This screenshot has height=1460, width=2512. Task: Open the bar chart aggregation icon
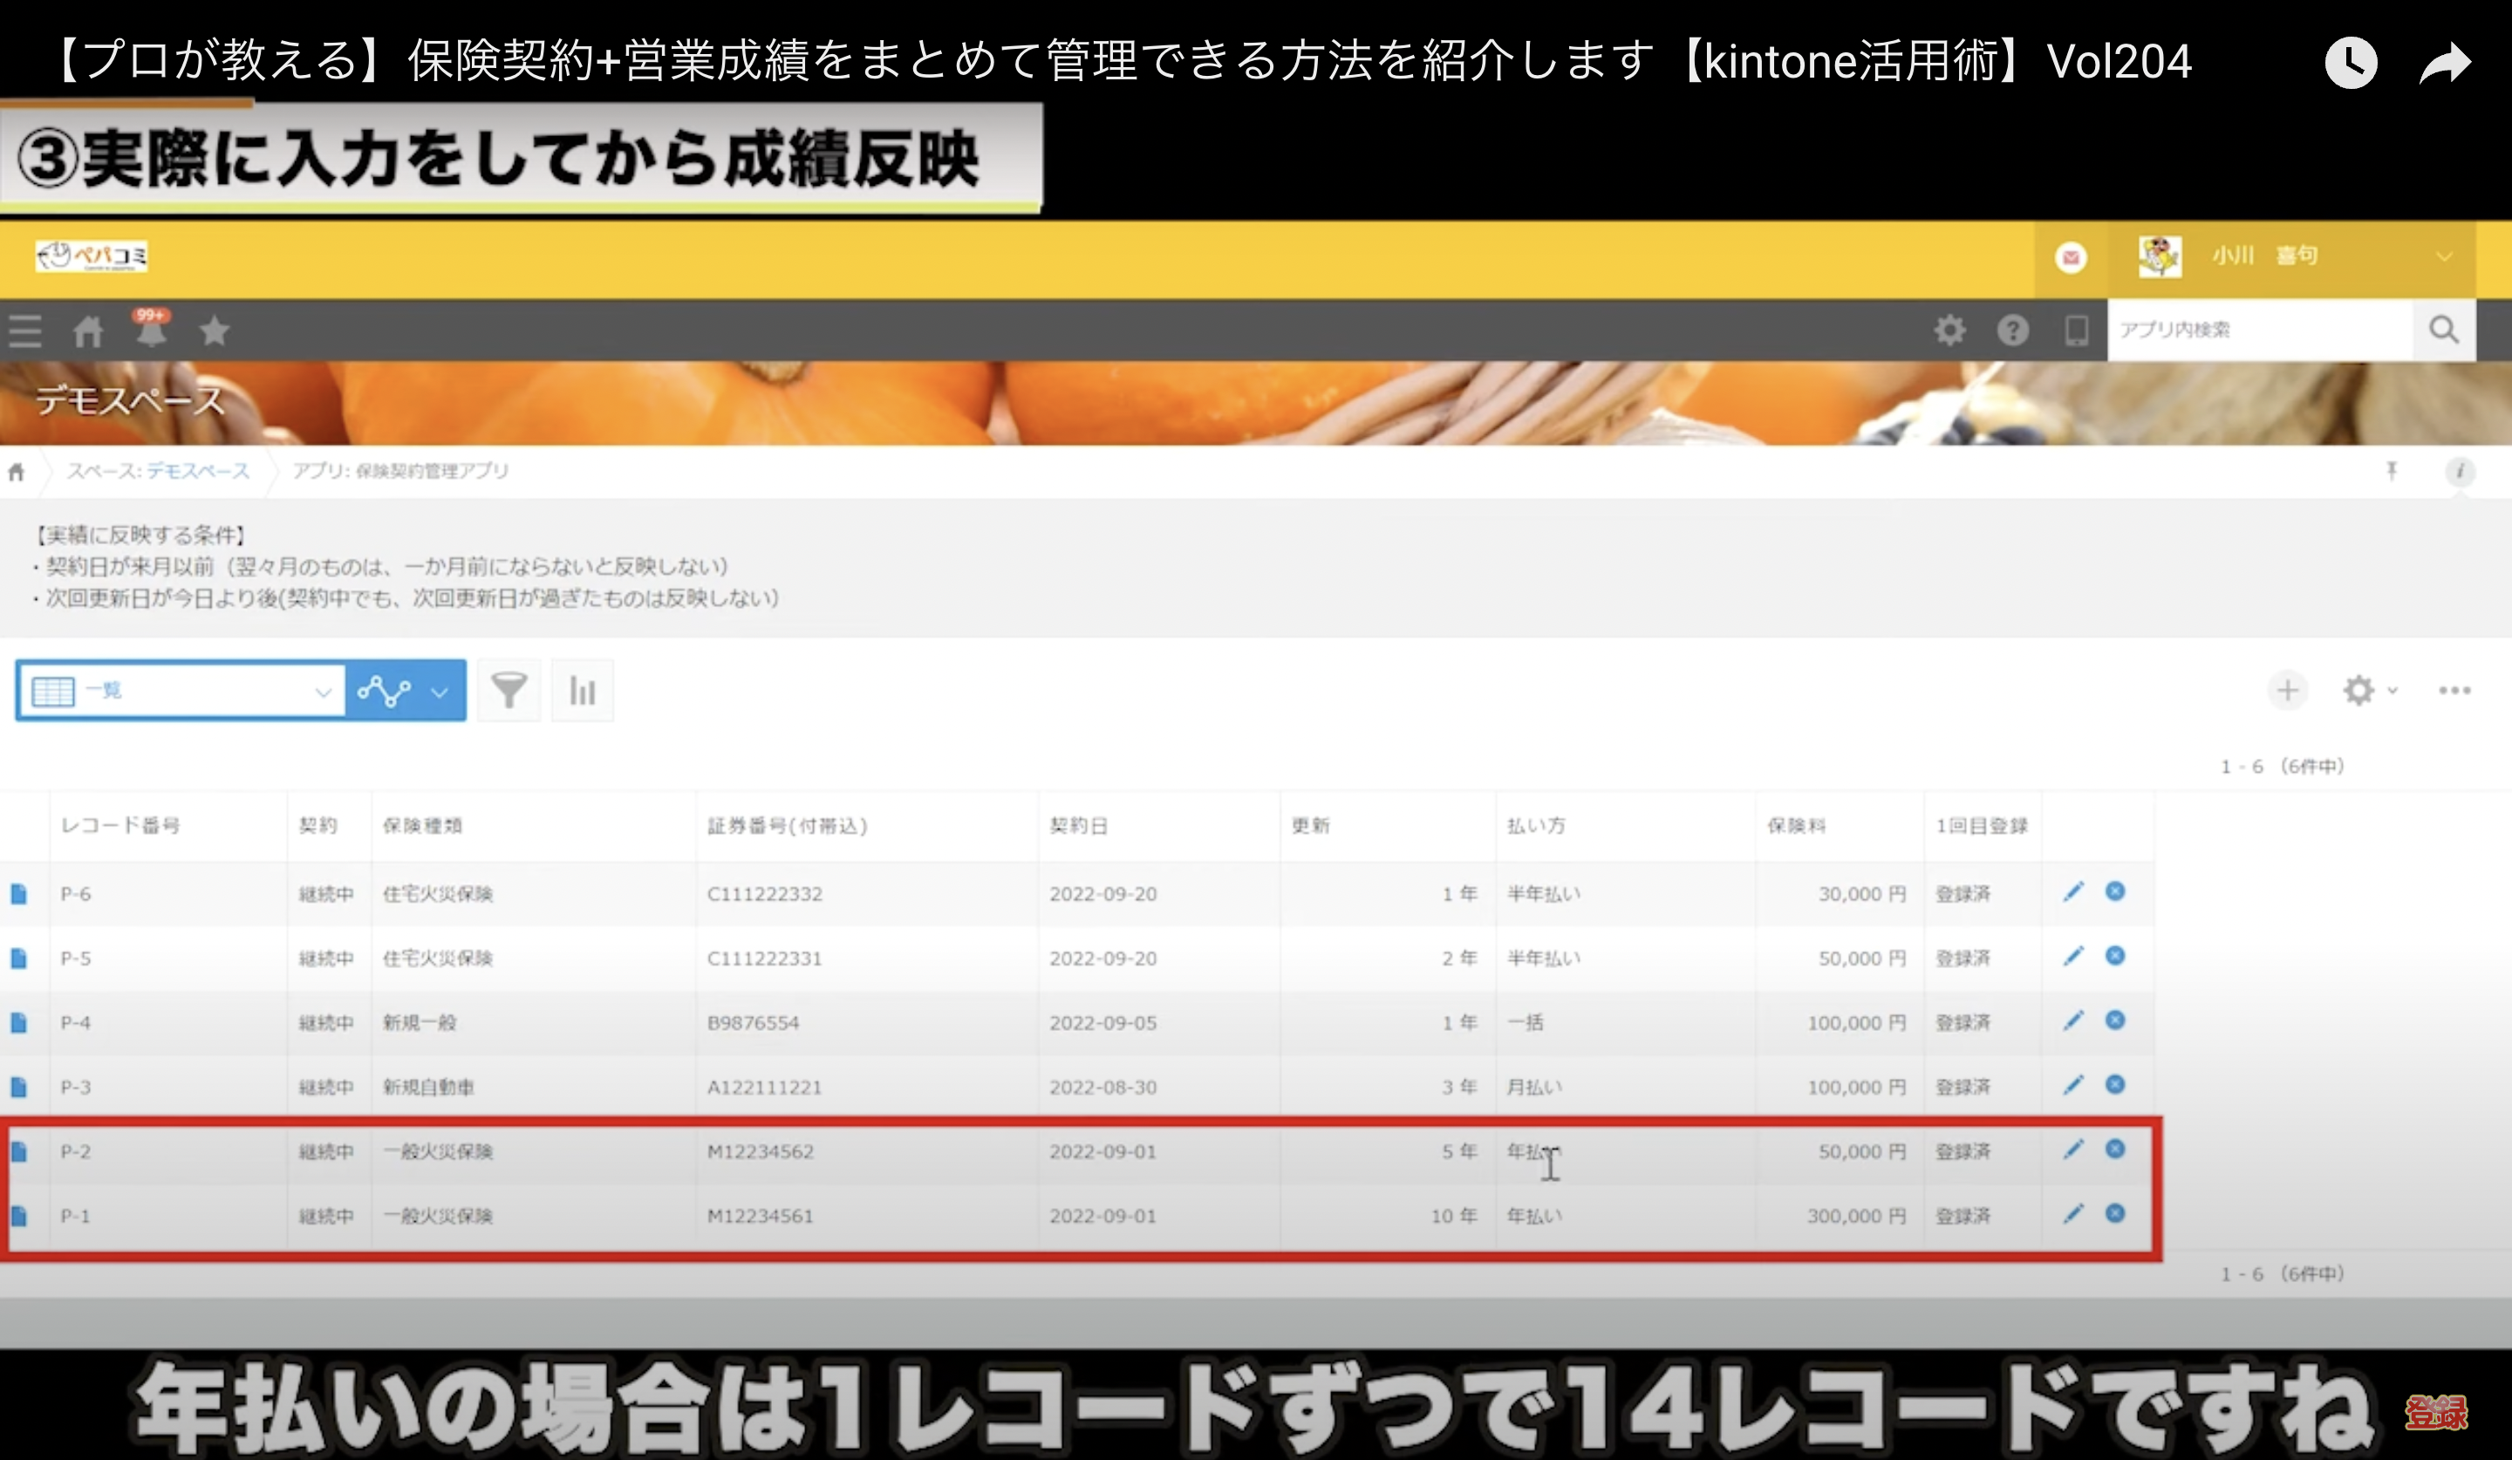point(582,690)
